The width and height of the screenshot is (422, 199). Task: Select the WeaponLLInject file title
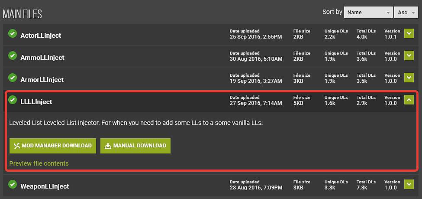tap(45, 186)
